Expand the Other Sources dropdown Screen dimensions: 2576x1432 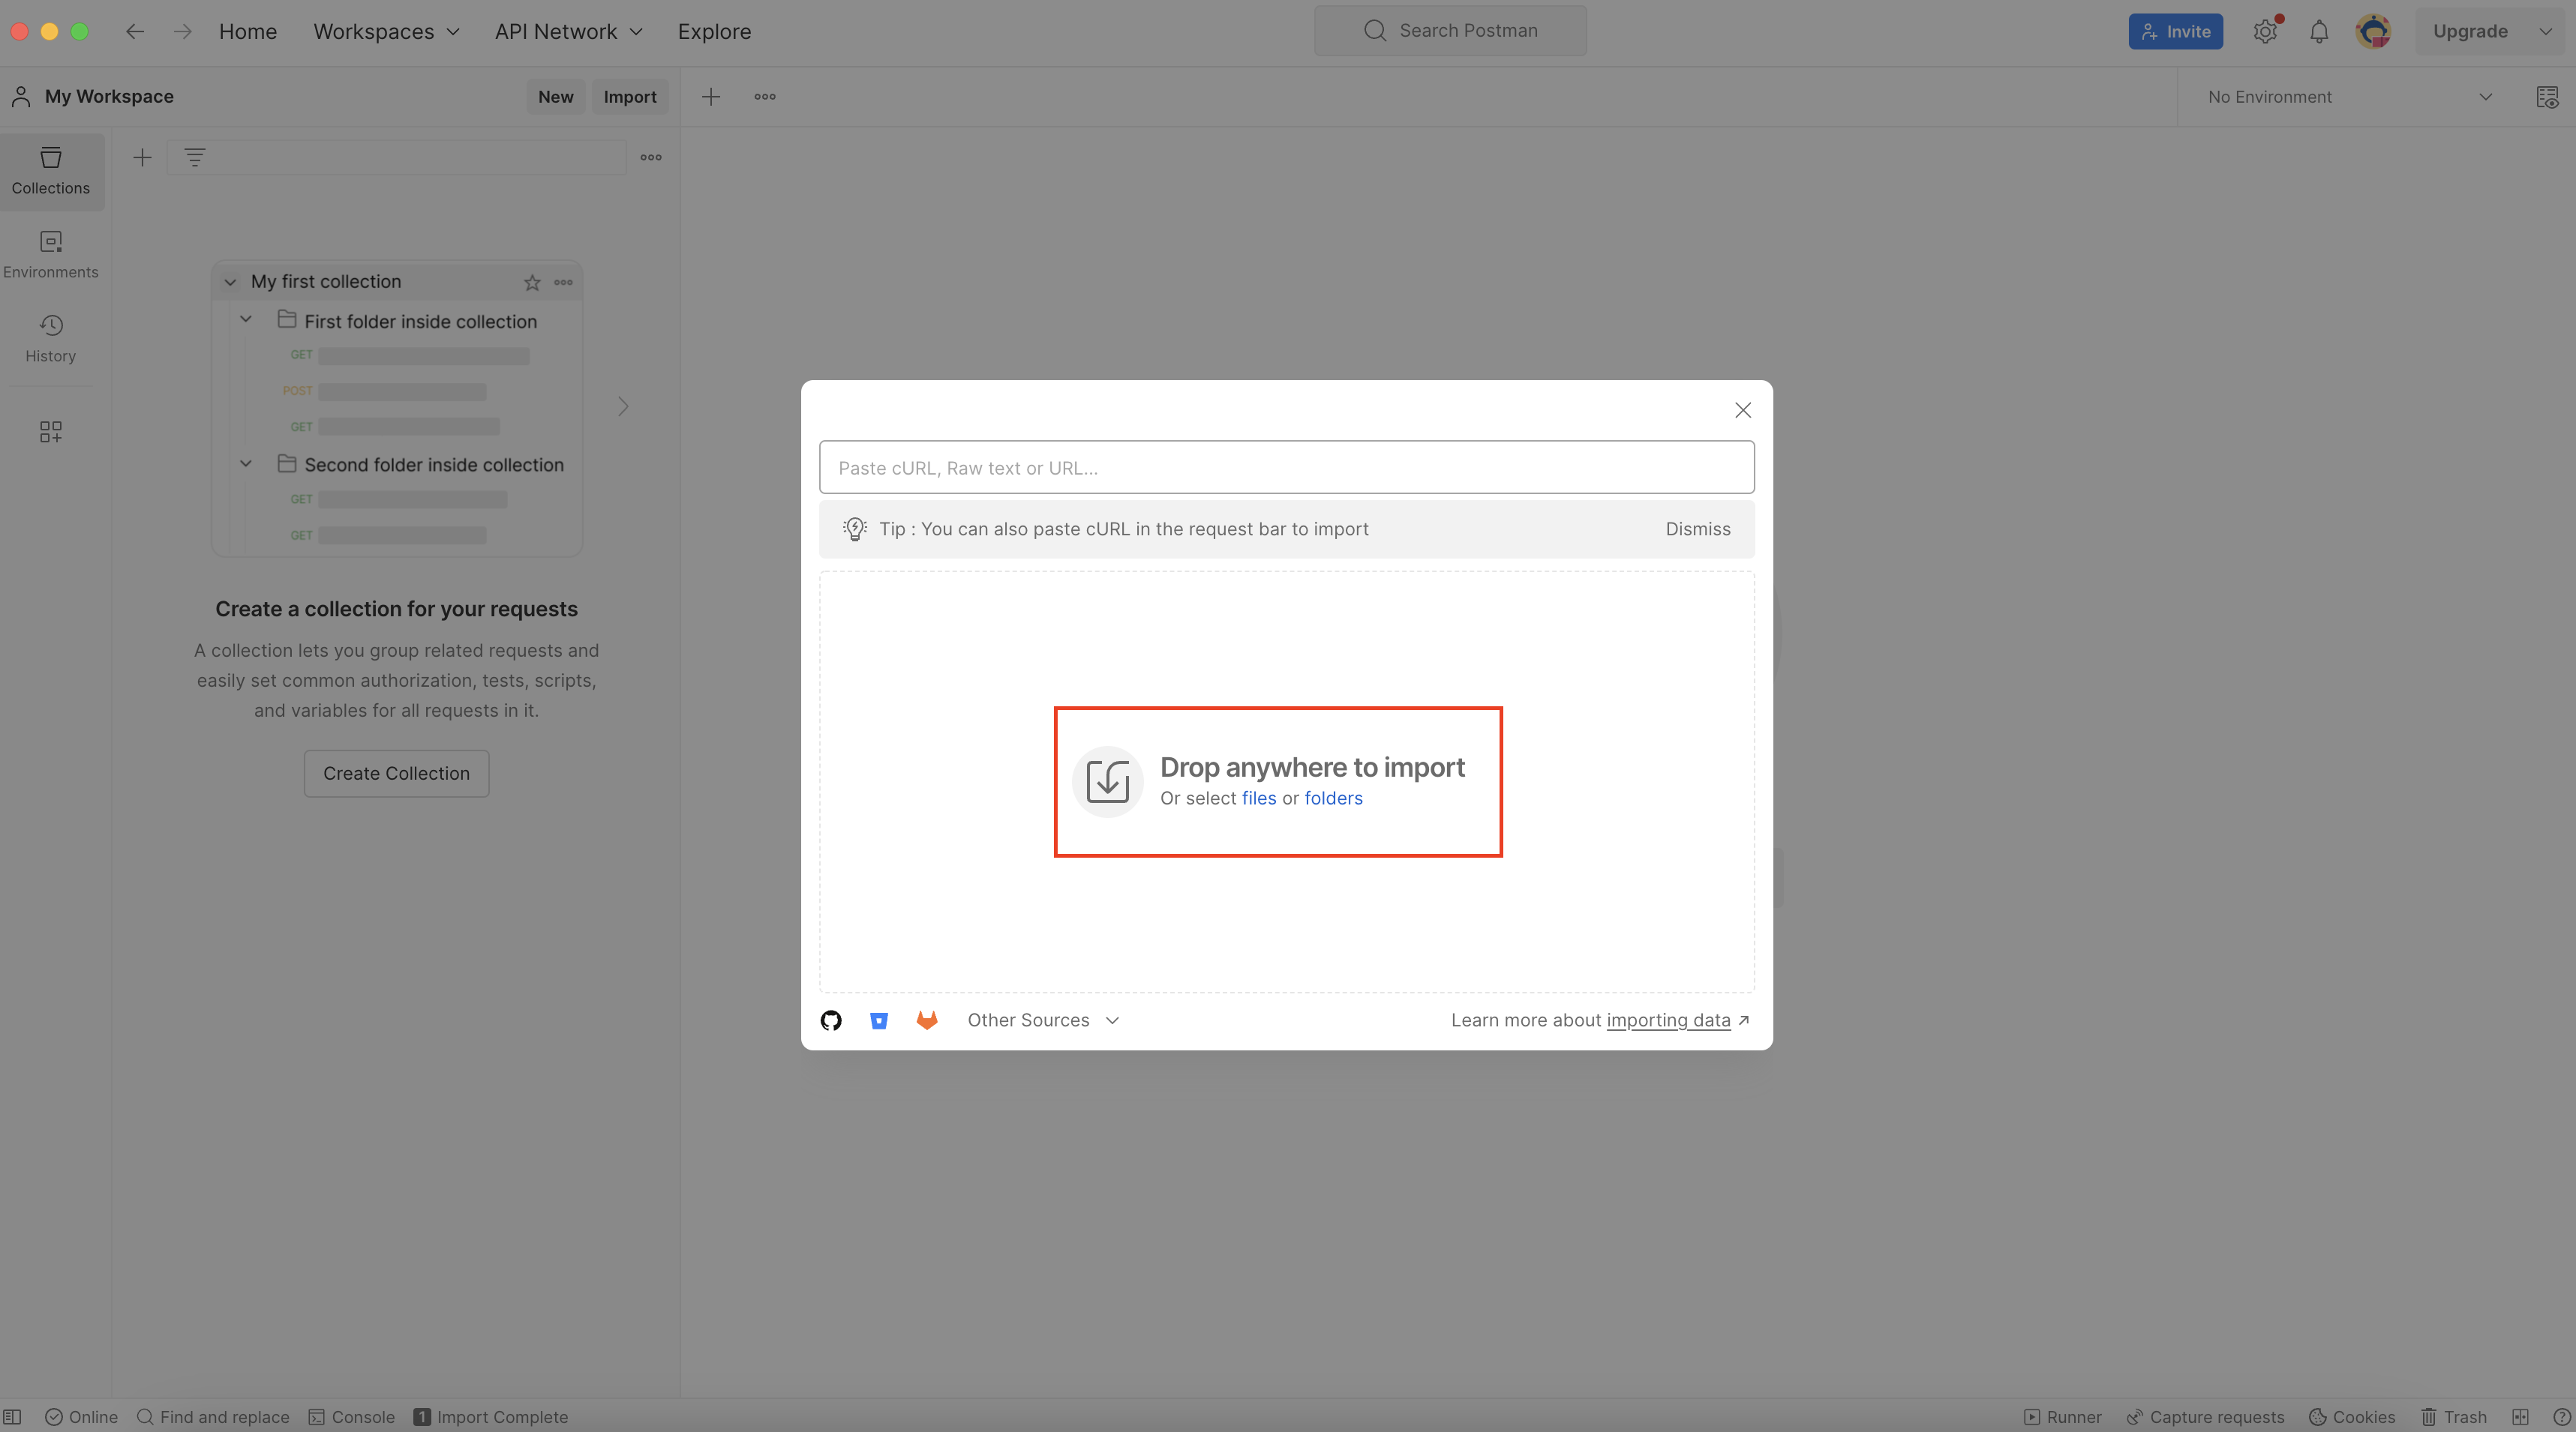[1043, 1020]
